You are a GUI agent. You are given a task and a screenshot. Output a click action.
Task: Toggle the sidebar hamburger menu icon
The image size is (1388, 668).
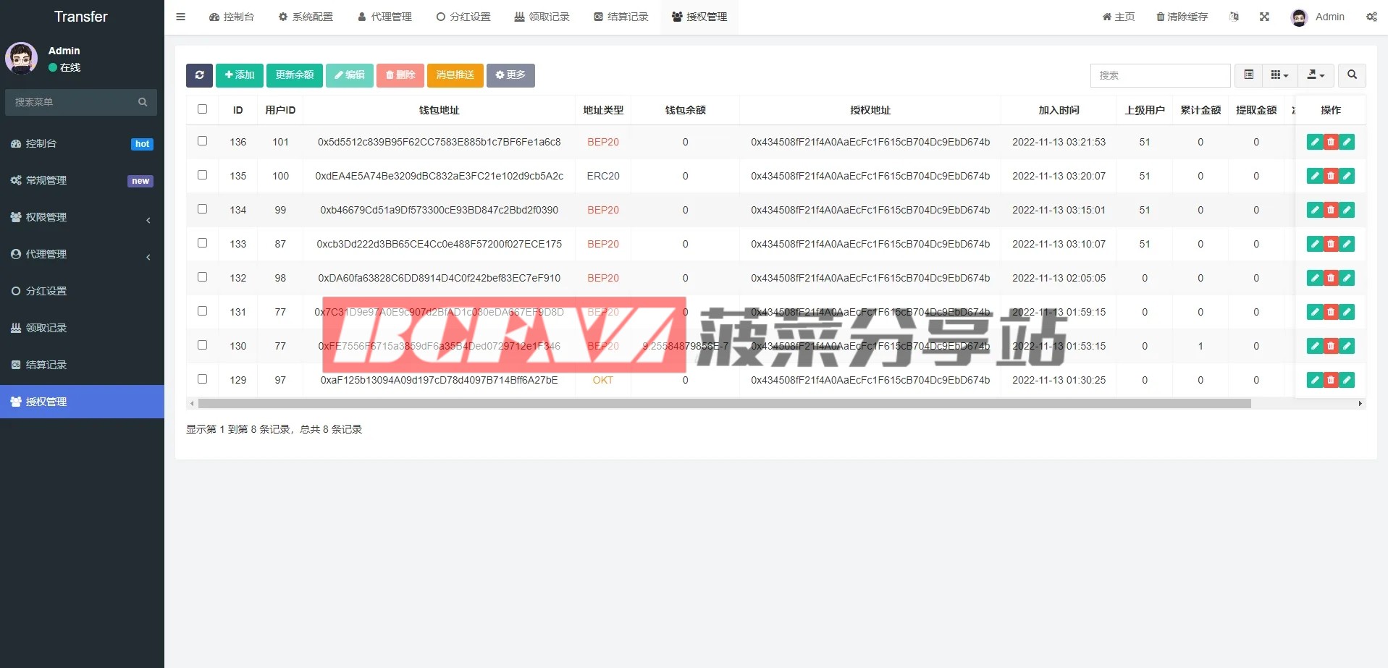click(180, 17)
